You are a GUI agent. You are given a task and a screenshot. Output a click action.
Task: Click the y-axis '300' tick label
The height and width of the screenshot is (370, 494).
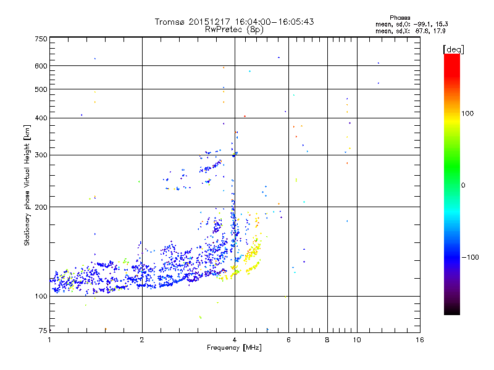tap(41, 155)
